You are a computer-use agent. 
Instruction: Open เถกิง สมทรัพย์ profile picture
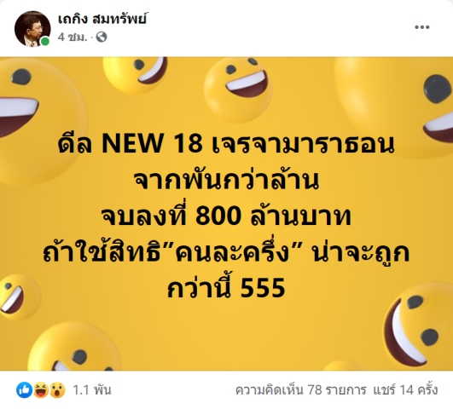click(x=32, y=28)
